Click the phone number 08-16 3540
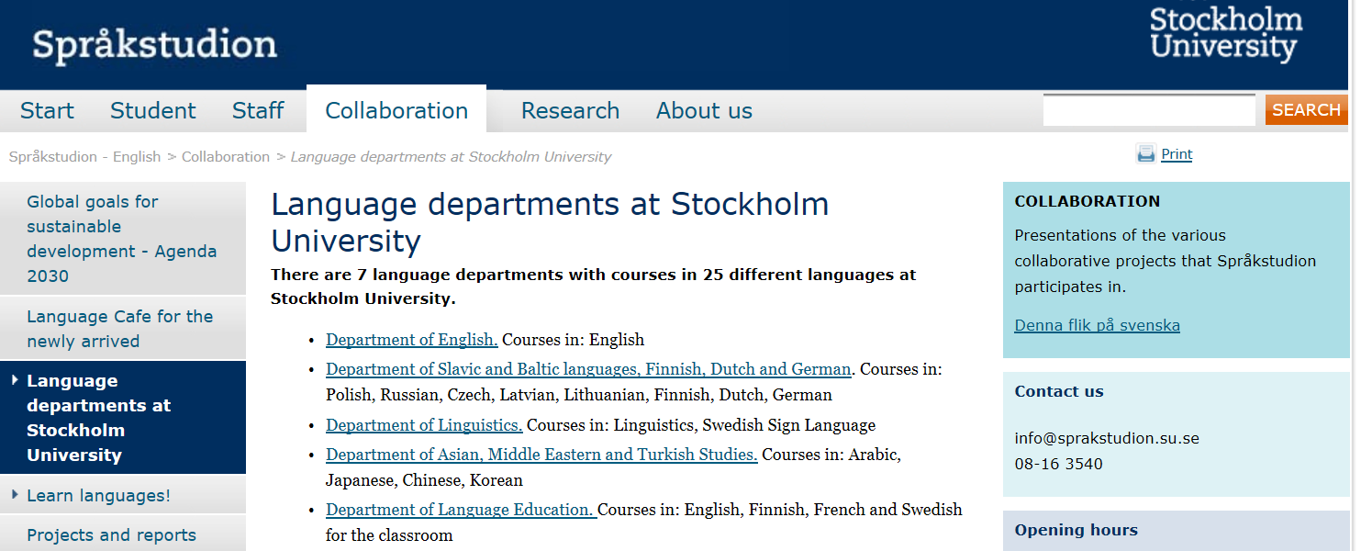This screenshot has width=1361, height=551. 1058,464
